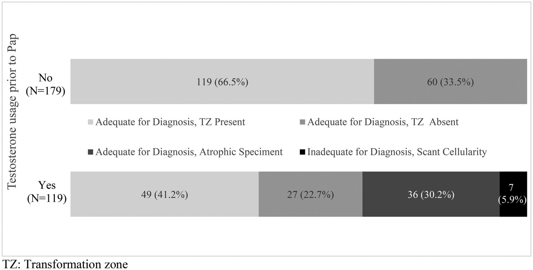Select the 49 (41.2%) bar segment
The width and height of the screenshot is (533, 270).
click(164, 194)
